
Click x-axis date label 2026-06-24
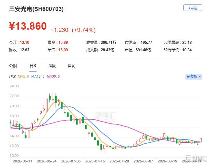47,161
